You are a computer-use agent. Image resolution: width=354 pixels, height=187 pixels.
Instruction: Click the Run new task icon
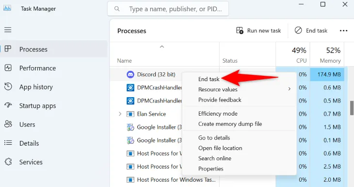pos(240,30)
